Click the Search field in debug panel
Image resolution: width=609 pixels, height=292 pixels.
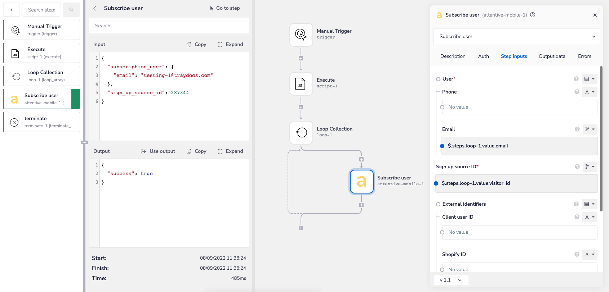169,26
